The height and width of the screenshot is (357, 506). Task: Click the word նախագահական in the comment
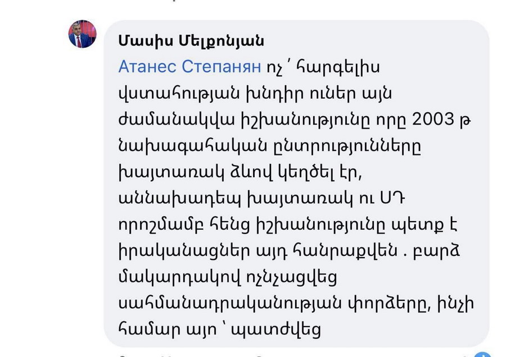(193, 147)
